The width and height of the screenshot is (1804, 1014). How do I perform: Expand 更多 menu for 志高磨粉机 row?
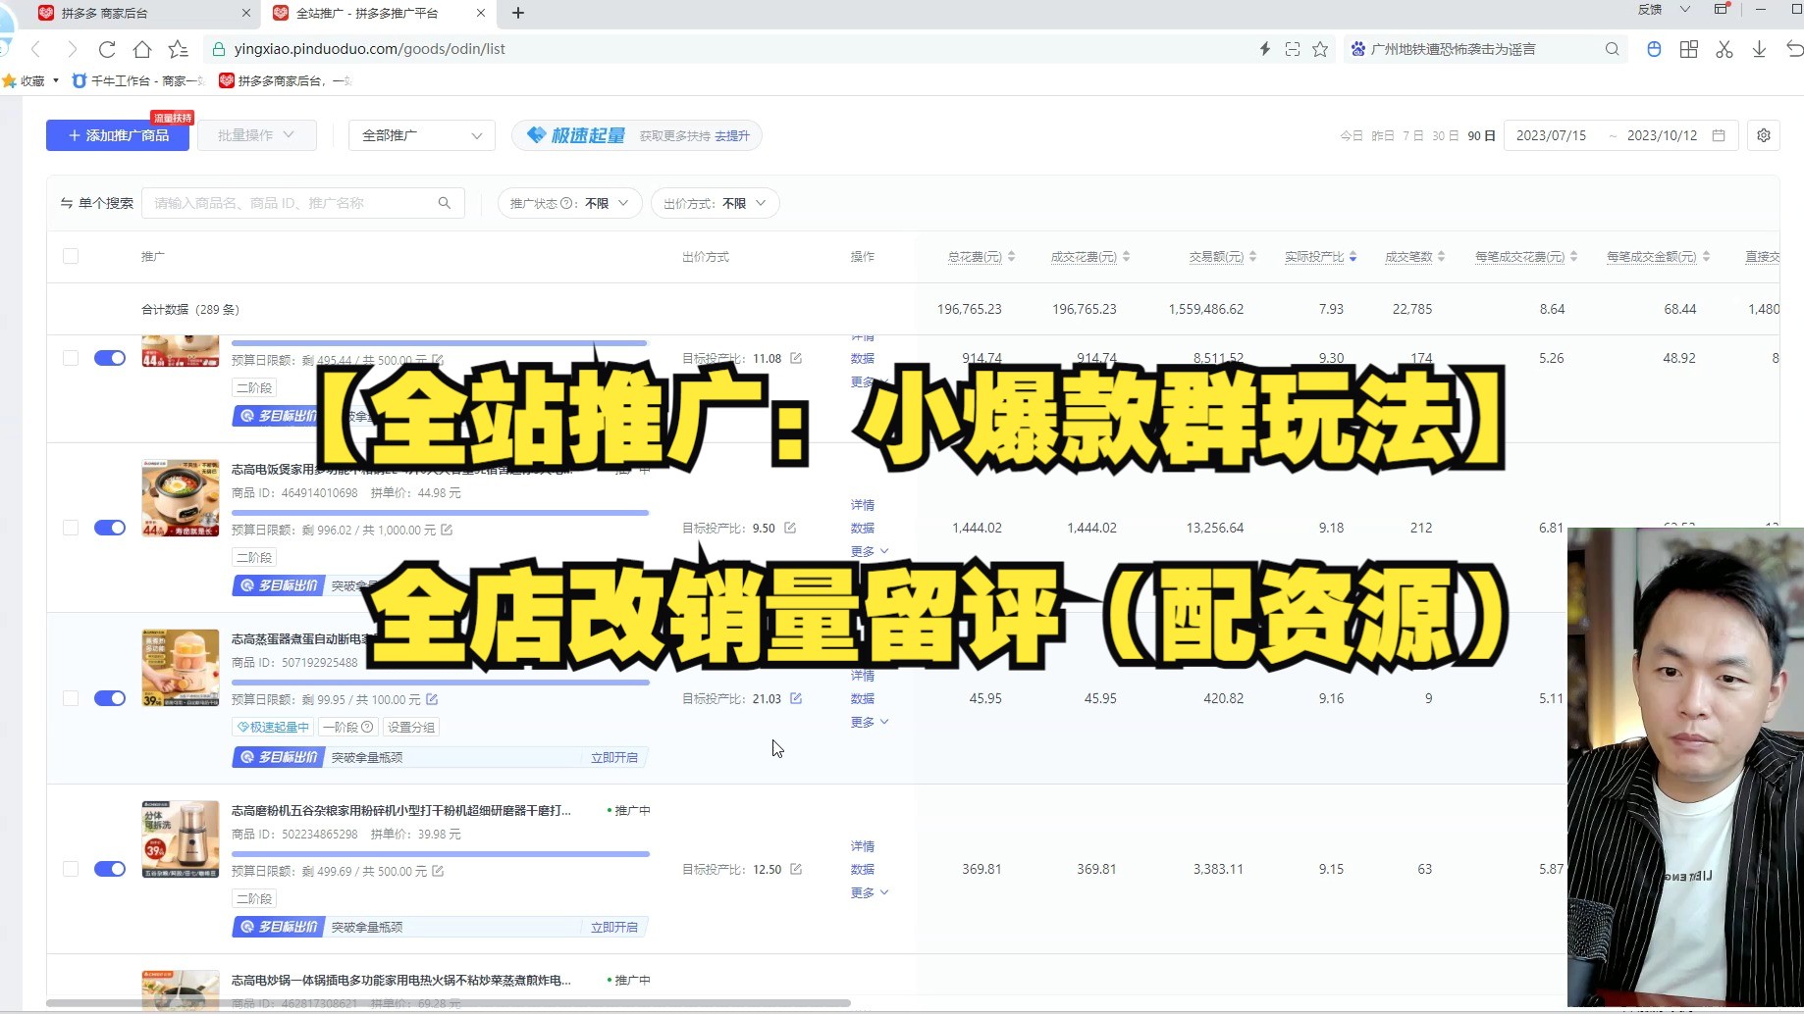870,892
